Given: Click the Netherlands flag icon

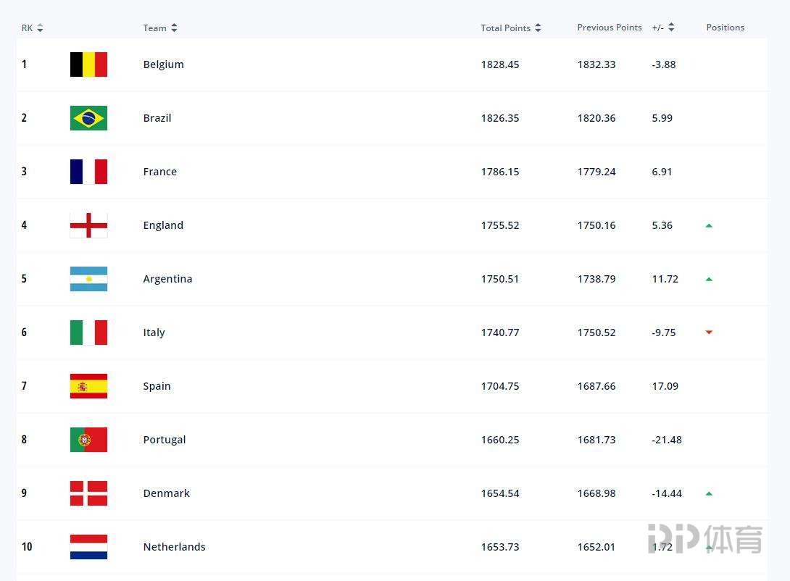Looking at the screenshot, I should pos(88,547).
